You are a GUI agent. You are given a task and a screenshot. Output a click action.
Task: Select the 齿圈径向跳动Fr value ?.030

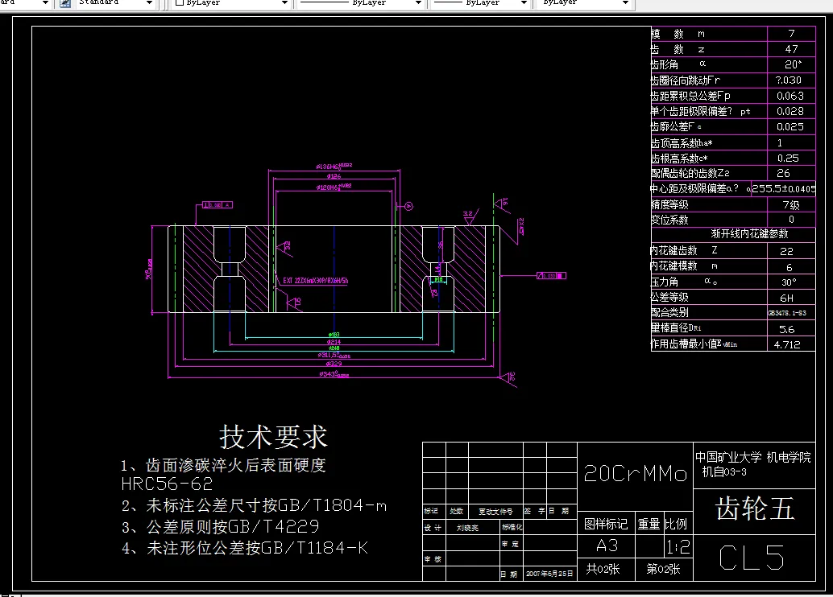tap(789, 80)
